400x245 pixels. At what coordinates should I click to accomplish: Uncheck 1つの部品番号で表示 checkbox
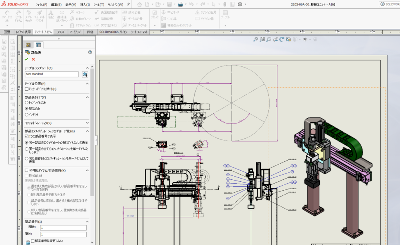[27, 137]
